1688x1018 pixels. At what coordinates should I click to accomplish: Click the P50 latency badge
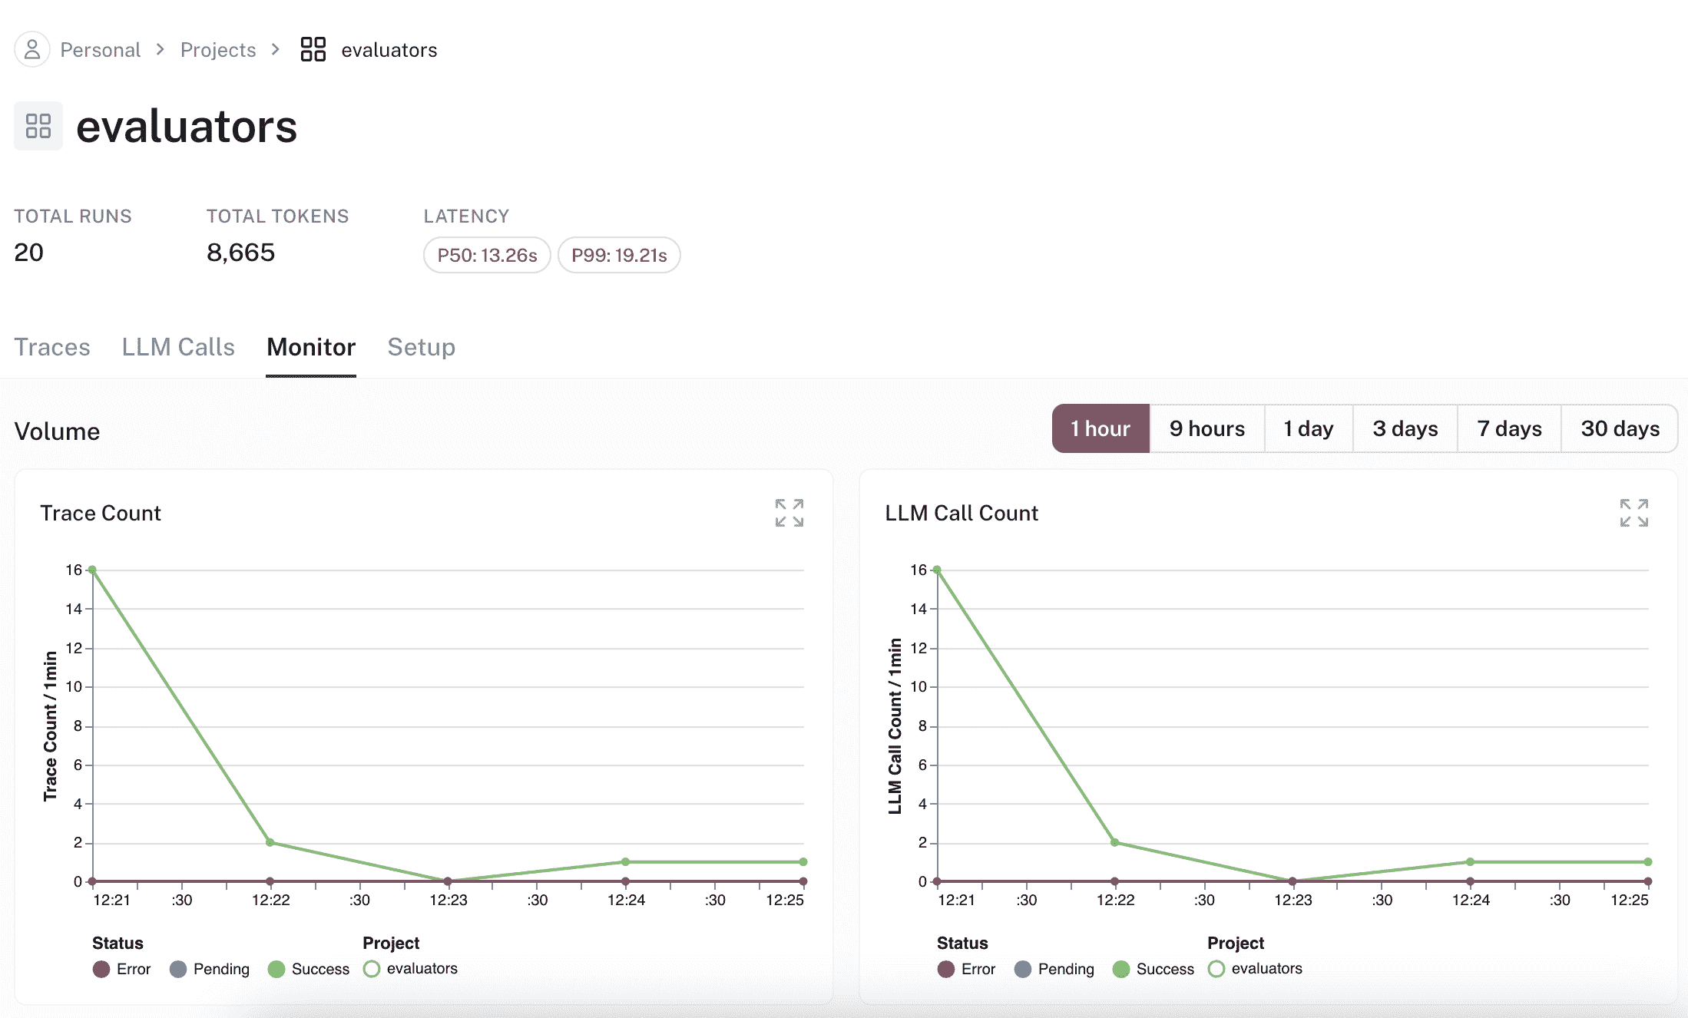(487, 255)
